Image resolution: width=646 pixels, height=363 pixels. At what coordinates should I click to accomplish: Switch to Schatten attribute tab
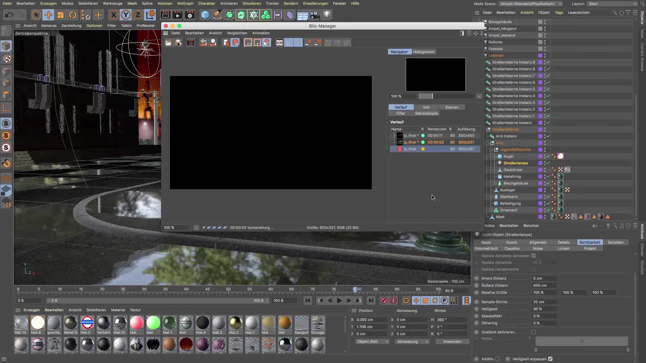point(616,242)
